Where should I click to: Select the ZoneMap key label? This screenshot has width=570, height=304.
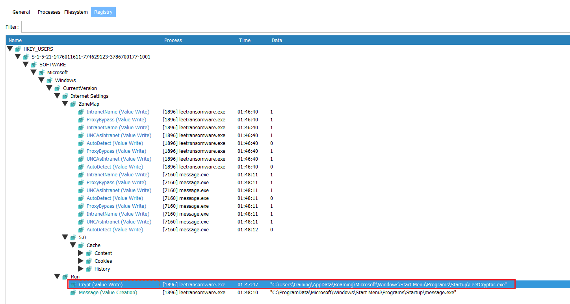pyautogui.click(x=89, y=104)
